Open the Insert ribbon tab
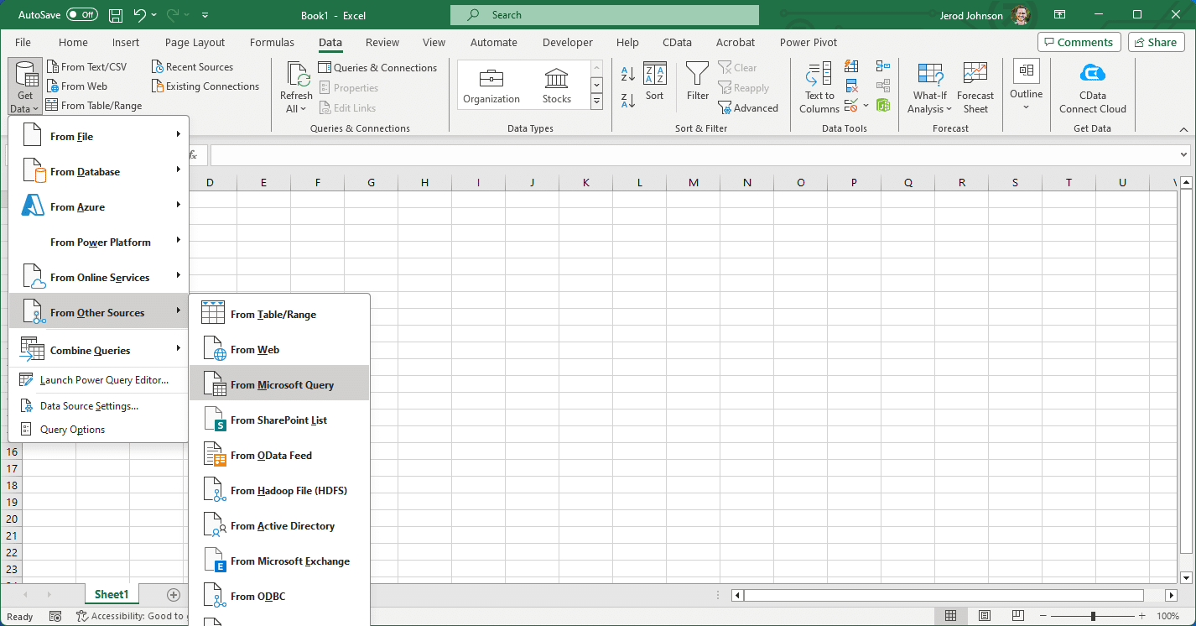Image resolution: width=1196 pixels, height=626 pixels. point(126,42)
